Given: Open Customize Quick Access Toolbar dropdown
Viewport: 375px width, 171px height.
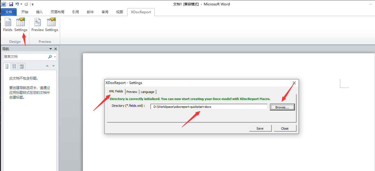Looking at the screenshot, I should (32, 4).
